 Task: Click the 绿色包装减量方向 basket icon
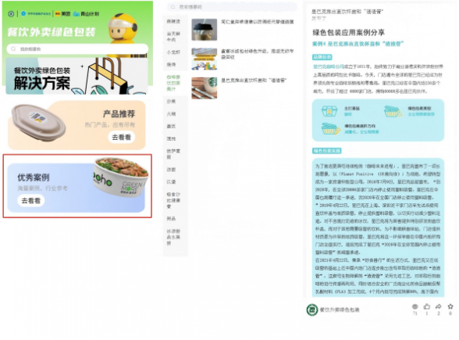(330, 129)
